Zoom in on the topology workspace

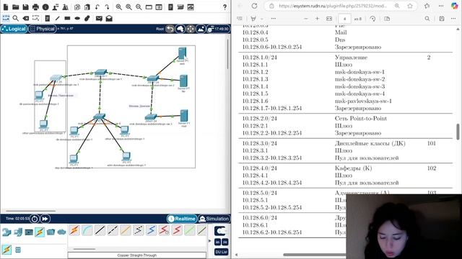(118, 7)
